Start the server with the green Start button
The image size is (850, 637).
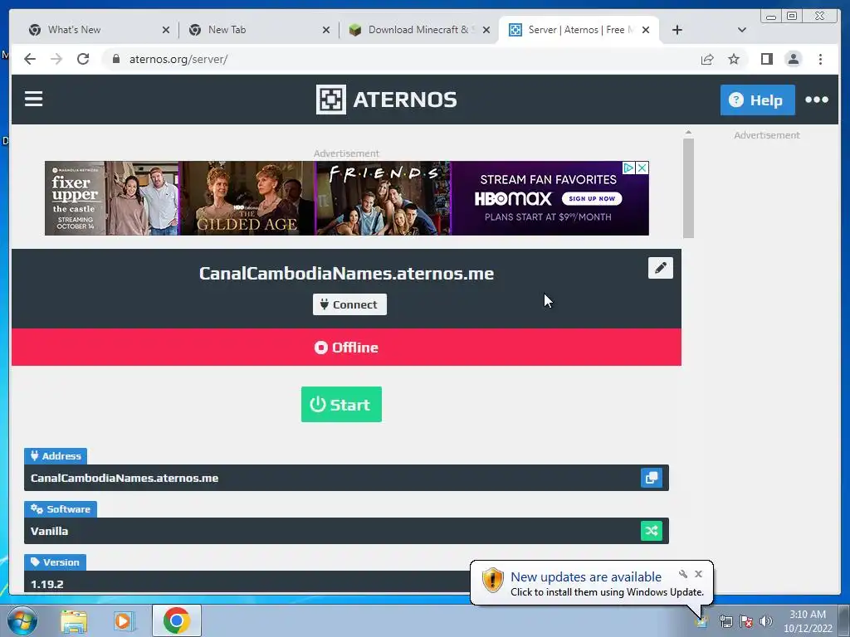point(341,404)
